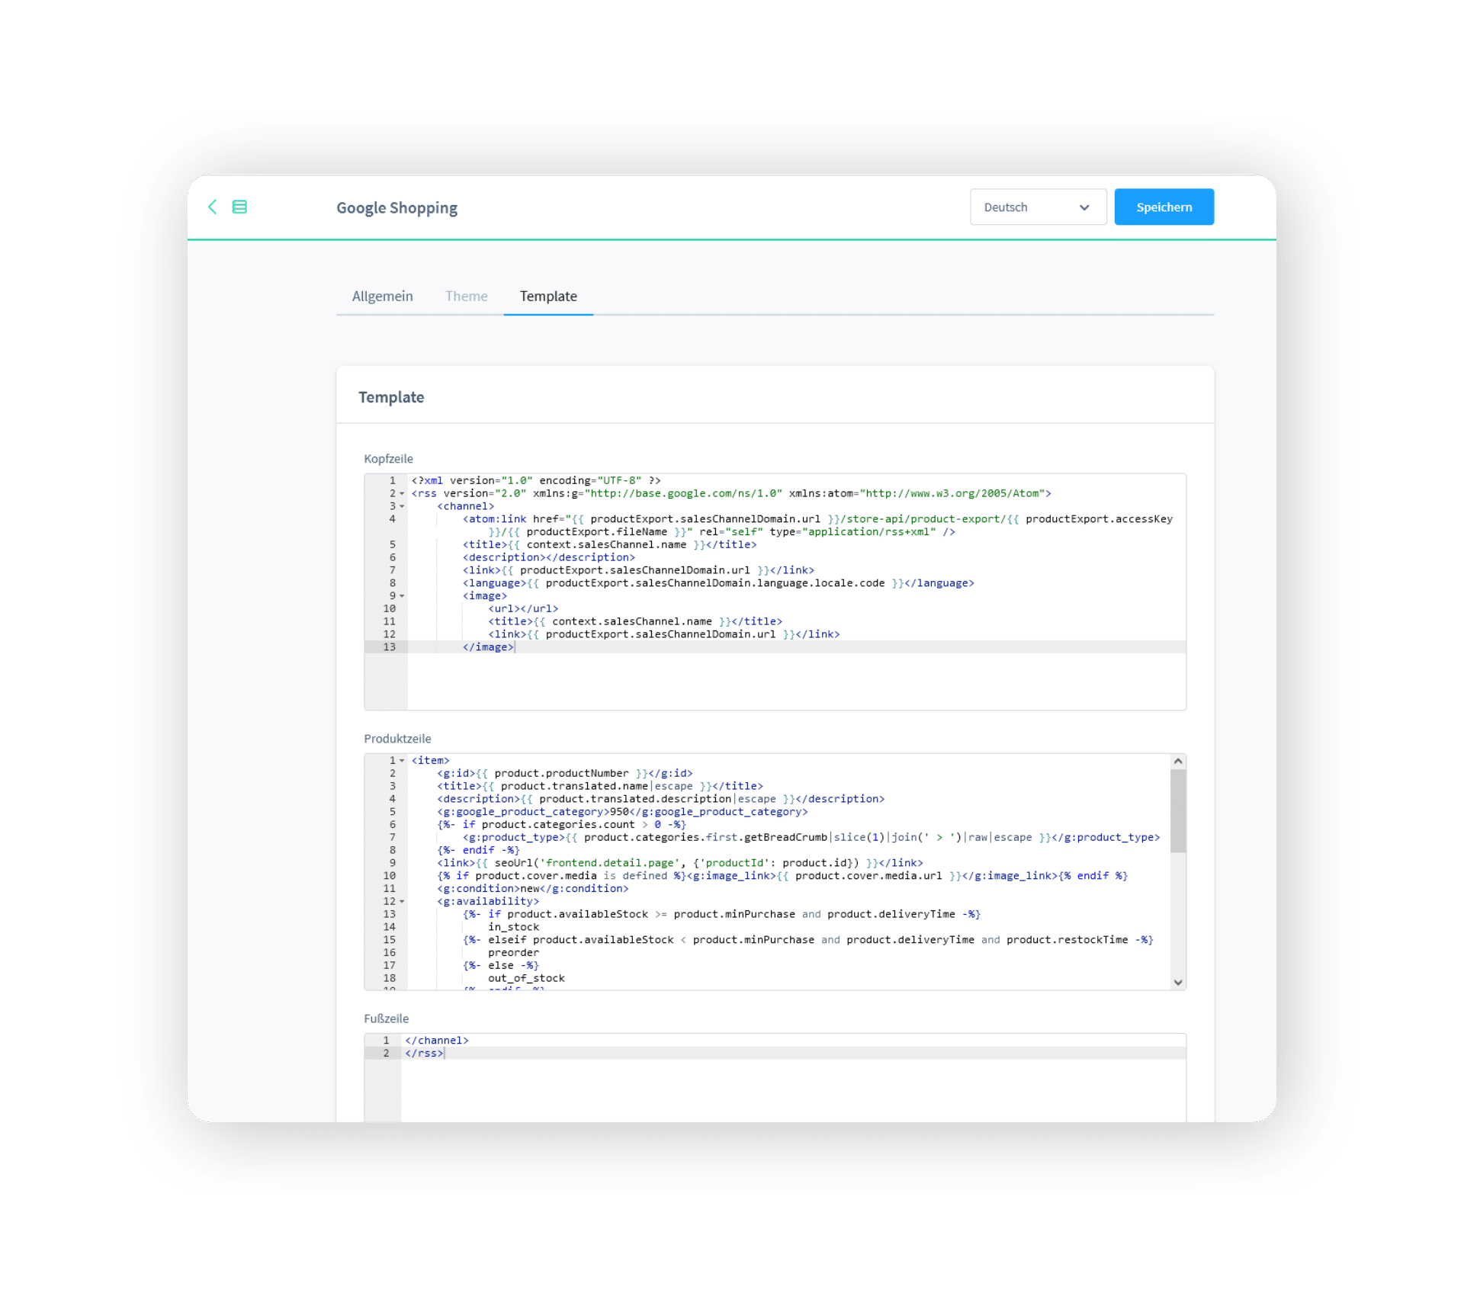1464x1296 pixels.
Task: Switch to the Allgemein tab
Action: click(382, 296)
